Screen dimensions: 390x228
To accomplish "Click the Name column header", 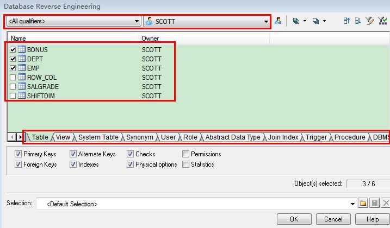I will [x=73, y=38].
